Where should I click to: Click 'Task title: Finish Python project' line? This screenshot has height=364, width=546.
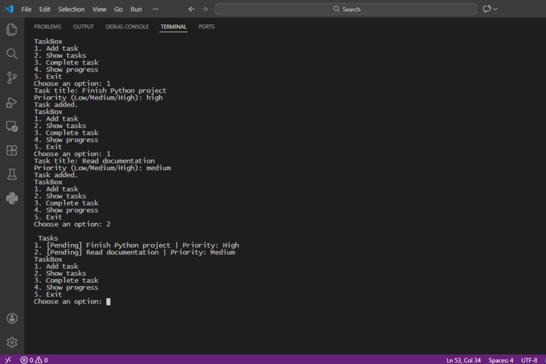[x=100, y=91]
